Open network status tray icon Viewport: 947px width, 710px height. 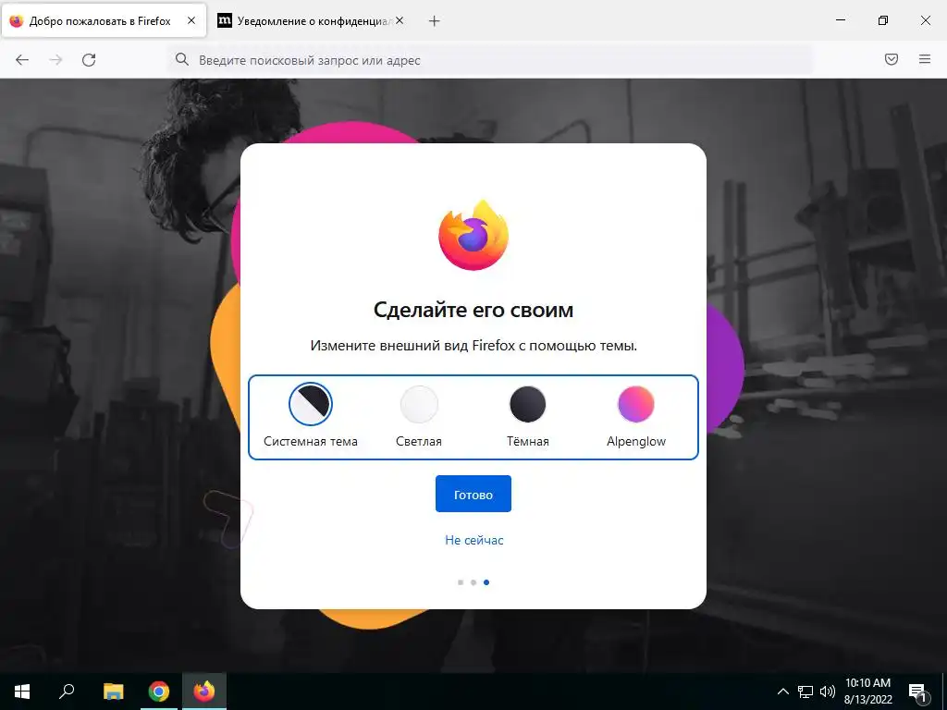coord(806,692)
